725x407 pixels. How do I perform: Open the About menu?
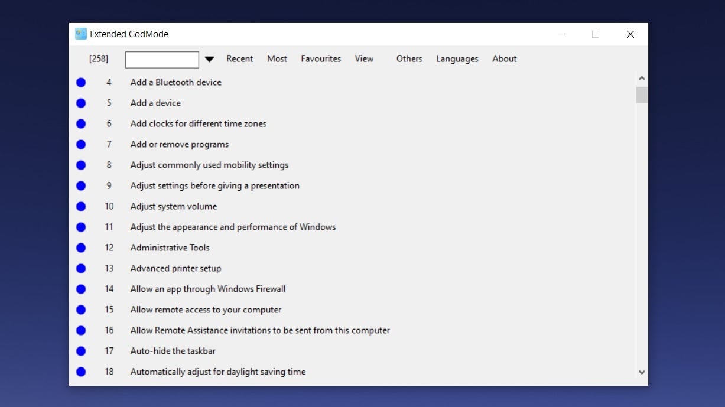(x=505, y=58)
